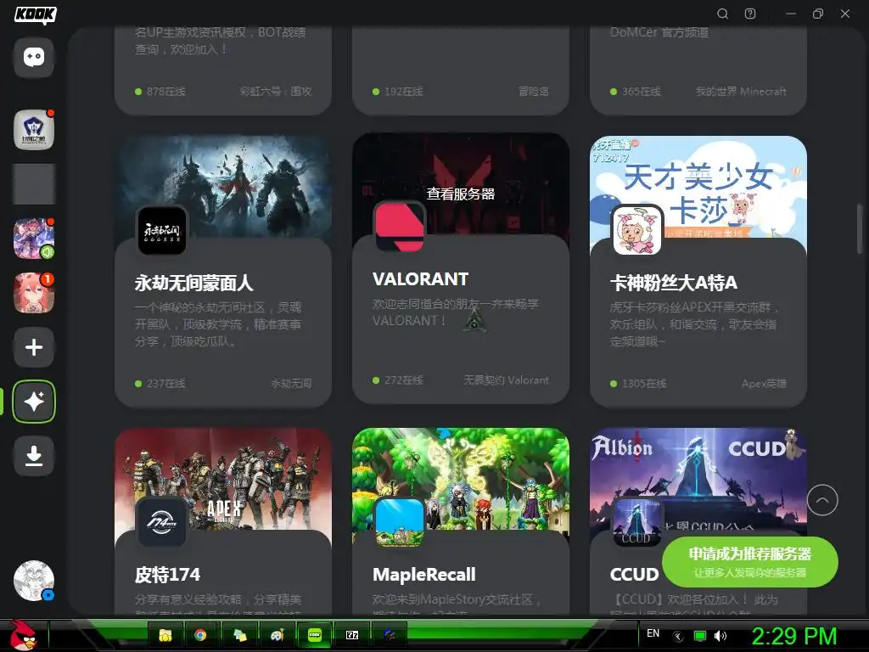The height and width of the screenshot is (652, 869).
Task: Click the KOOK logo in title bar
Action: (36, 15)
